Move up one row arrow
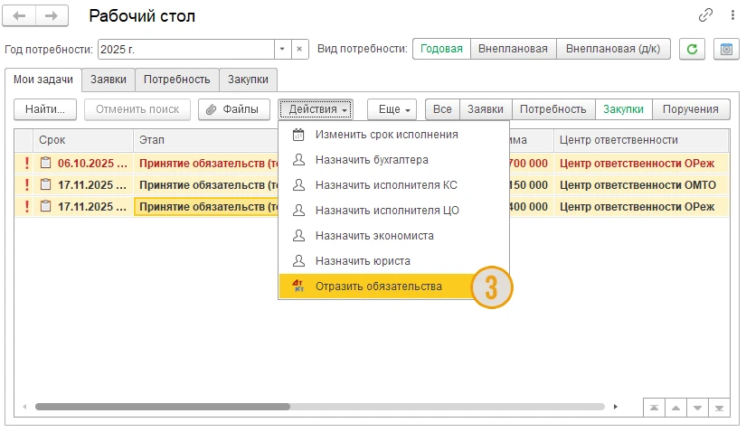746x432 pixels. pyautogui.click(x=675, y=408)
